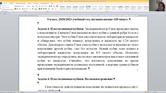Click the font color button
The image size is (166, 93).
point(36,9)
